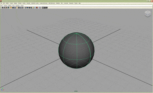Open the Panels menu
153x93 pixels.
point(22,6)
